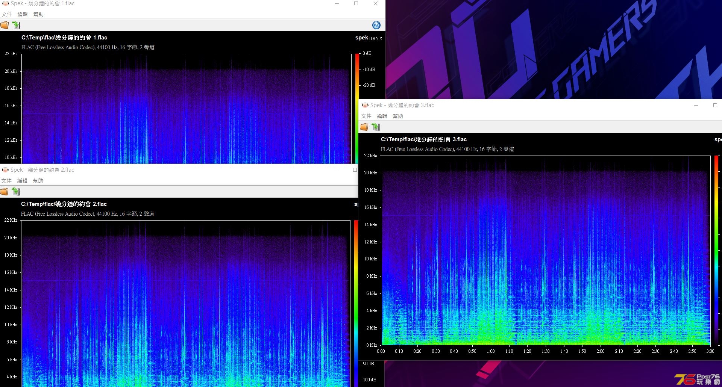
Task: Click the FLAC codec info line in 3.flac window
Action: [x=447, y=149]
